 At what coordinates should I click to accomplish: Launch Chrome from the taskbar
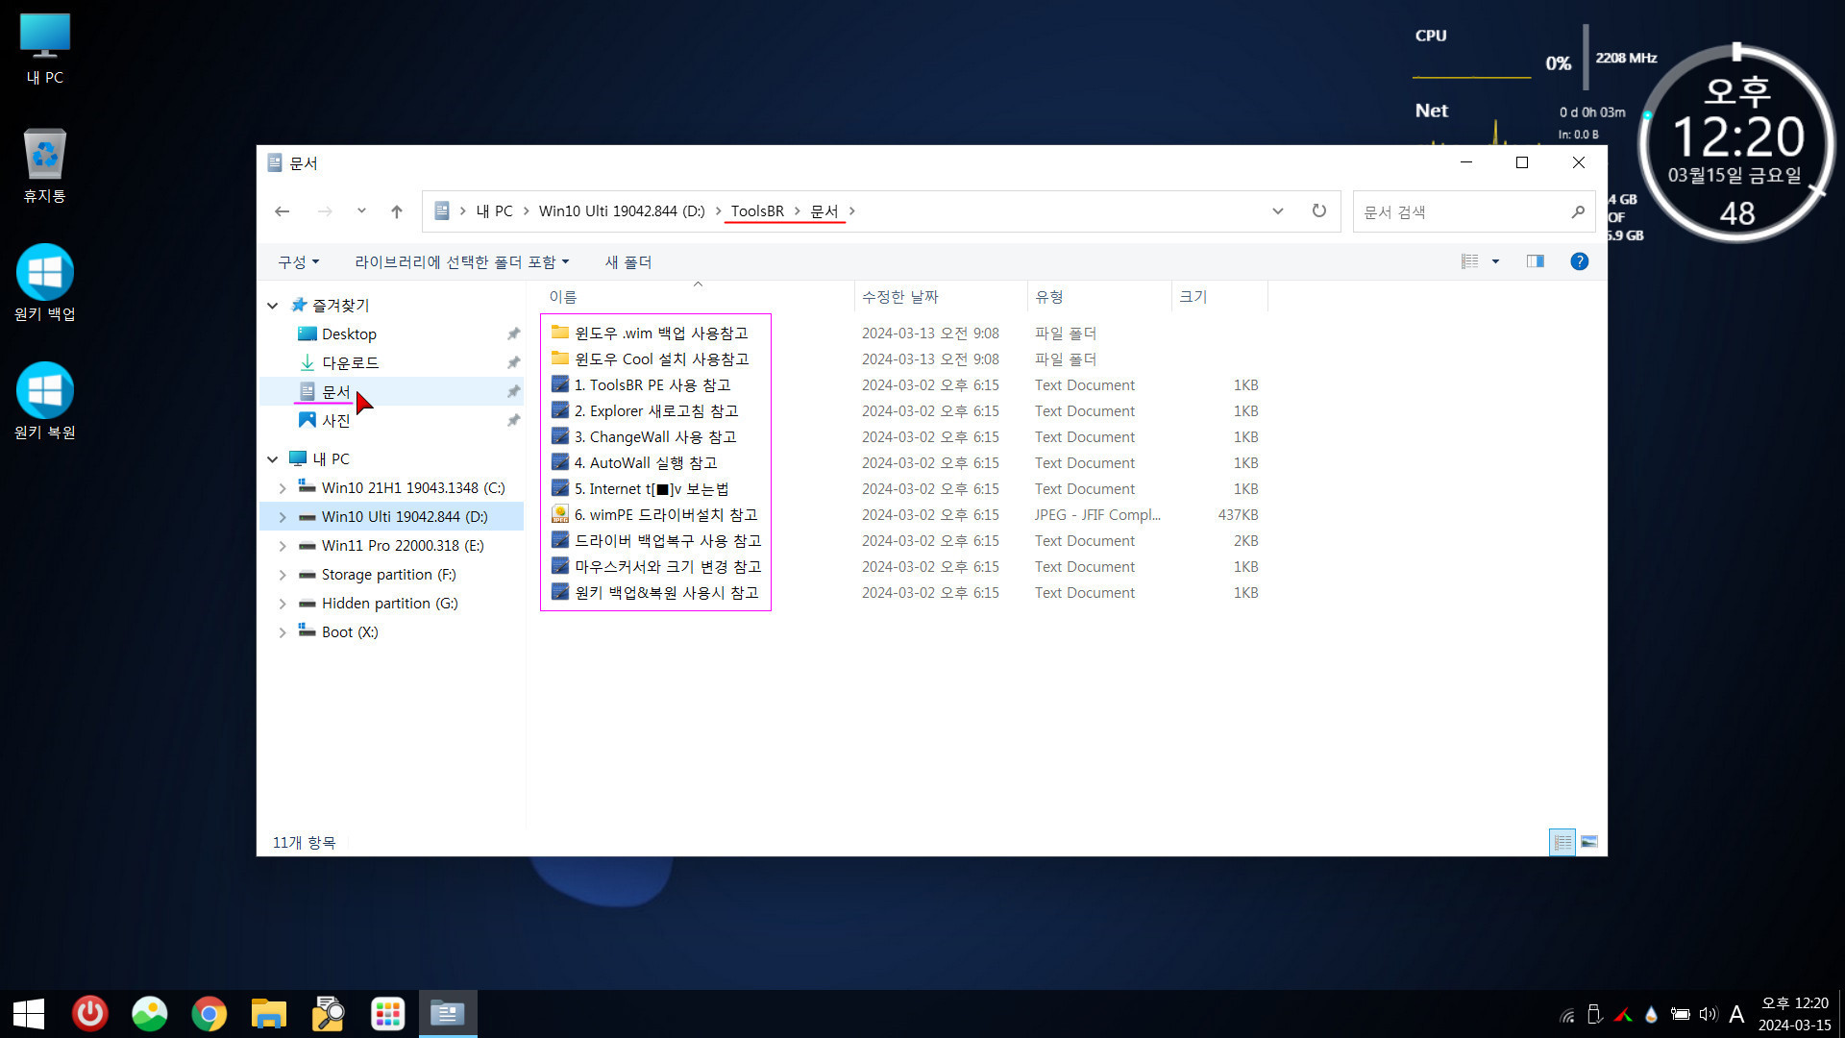209,1014
